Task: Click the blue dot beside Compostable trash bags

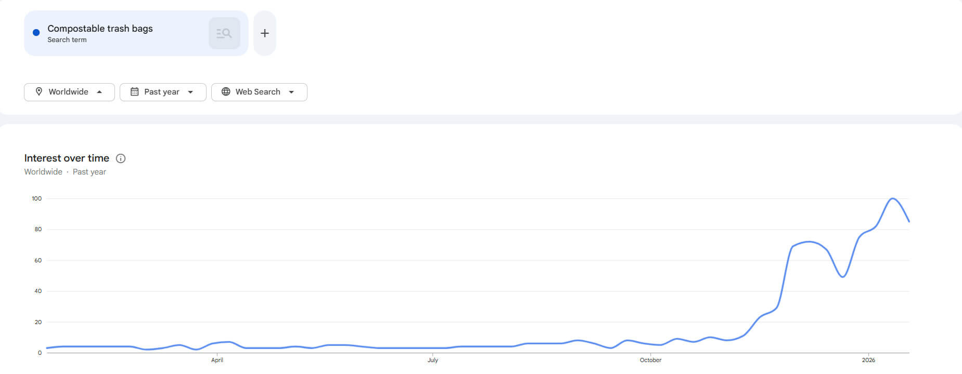Action: (36, 33)
